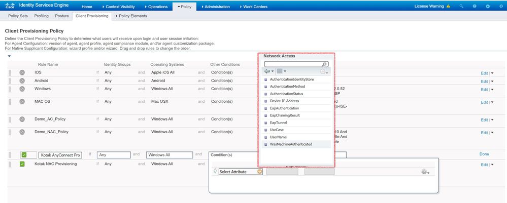Click the back arrow in Network Access popup
The height and width of the screenshot is (203, 507).
click(267, 71)
